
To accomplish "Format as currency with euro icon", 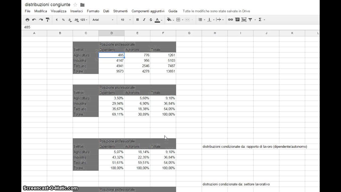I will (x=57, y=20).
